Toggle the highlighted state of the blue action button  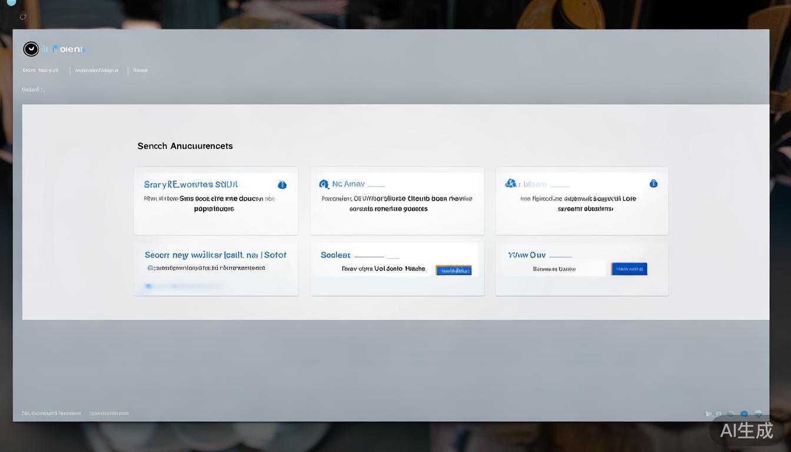tap(453, 270)
